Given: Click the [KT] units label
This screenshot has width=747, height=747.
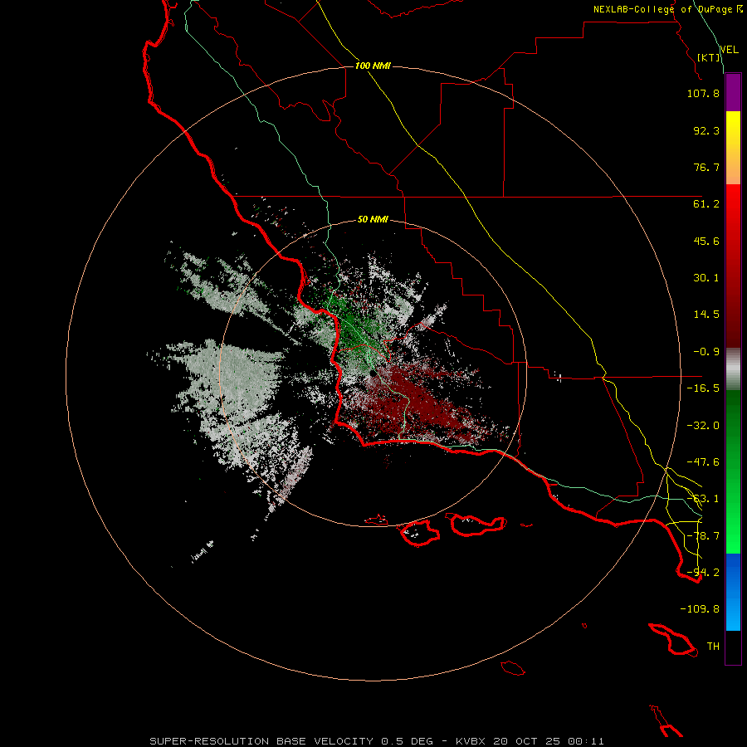Looking at the screenshot, I should point(709,57).
